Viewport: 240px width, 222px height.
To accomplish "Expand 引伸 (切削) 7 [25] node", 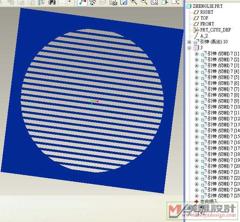I will (196, 196).
